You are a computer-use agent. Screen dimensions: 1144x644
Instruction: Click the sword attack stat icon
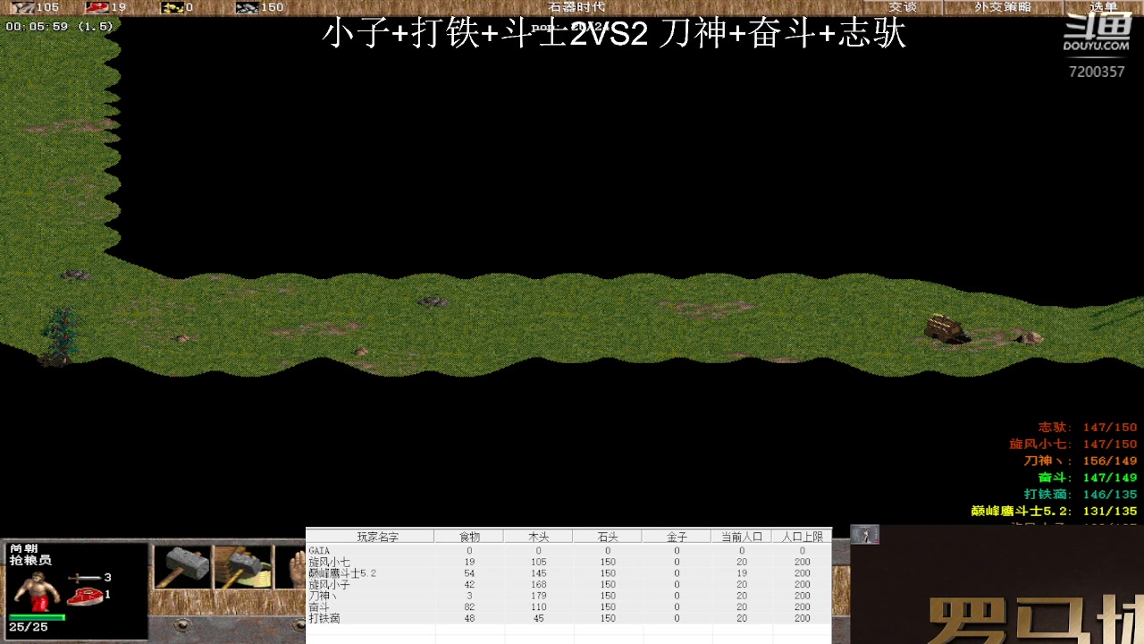pos(84,578)
